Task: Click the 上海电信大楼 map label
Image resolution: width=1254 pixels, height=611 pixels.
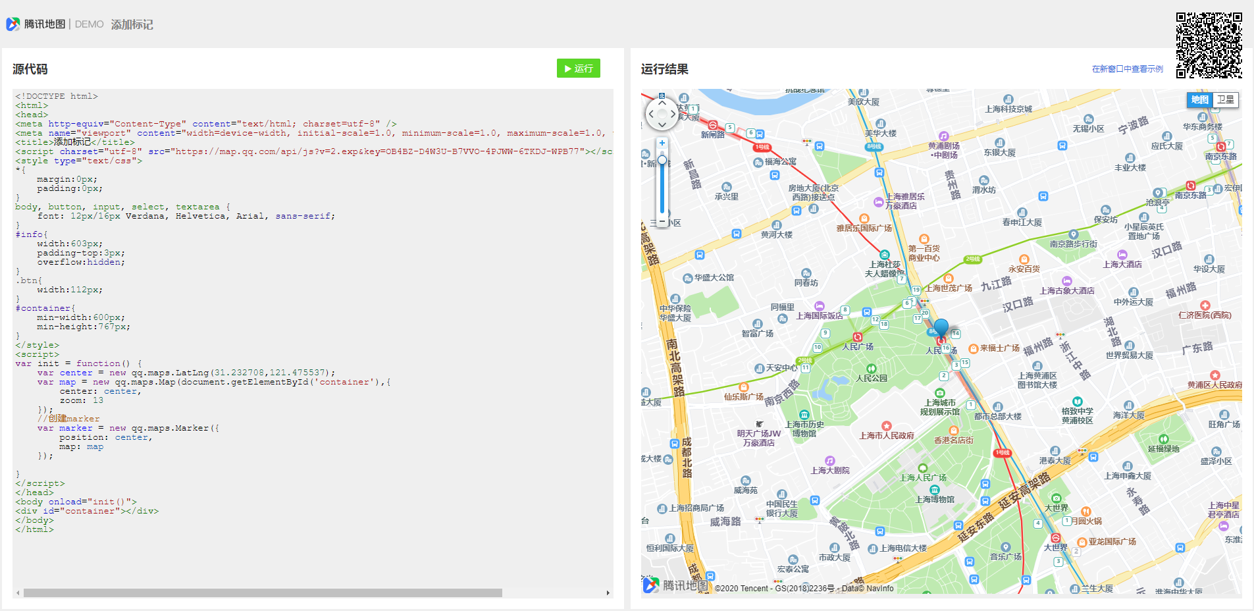Action: tap(903, 548)
